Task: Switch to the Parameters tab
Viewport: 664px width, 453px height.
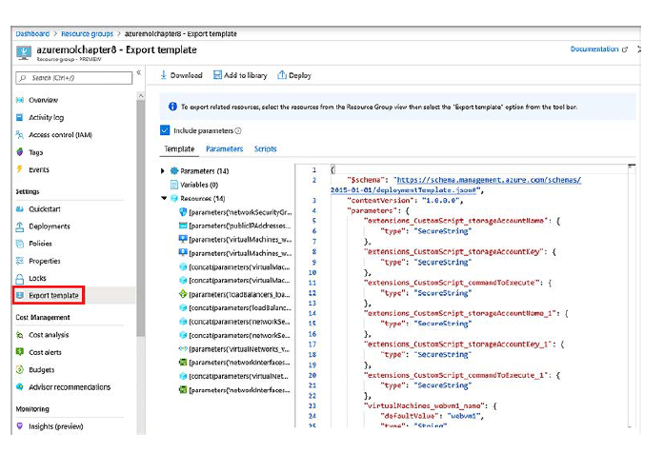Action: point(224,149)
